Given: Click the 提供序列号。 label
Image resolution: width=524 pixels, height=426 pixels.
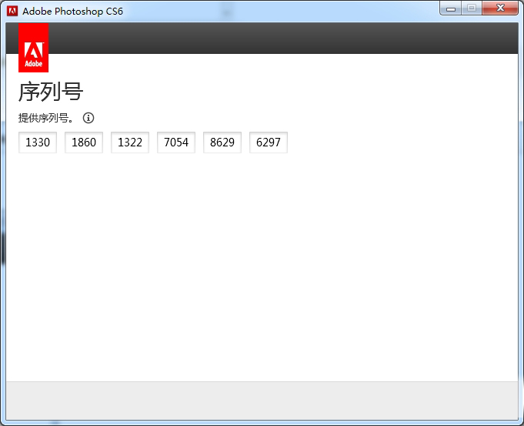Looking at the screenshot, I should tap(46, 118).
